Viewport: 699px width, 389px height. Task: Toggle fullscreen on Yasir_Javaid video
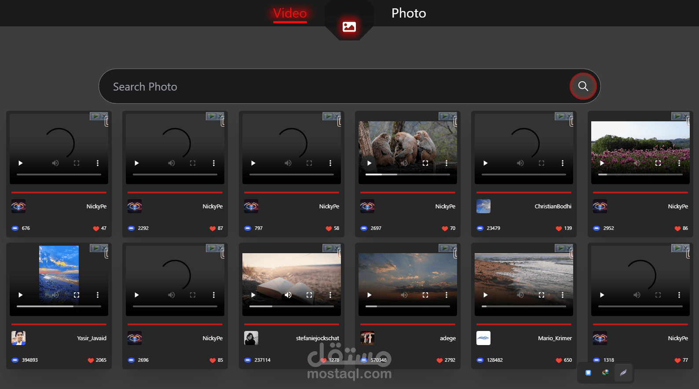77,295
